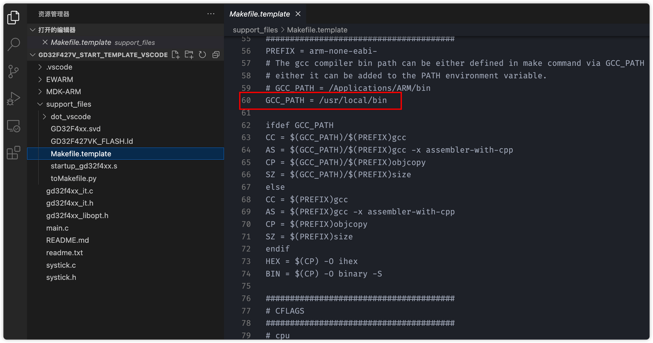653x343 pixels.
Task: Create a new folder with the New Folder icon
Action: tap(189, 54)
